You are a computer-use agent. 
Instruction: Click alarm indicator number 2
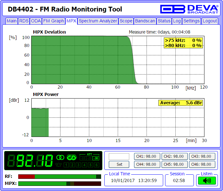point(72,165)
